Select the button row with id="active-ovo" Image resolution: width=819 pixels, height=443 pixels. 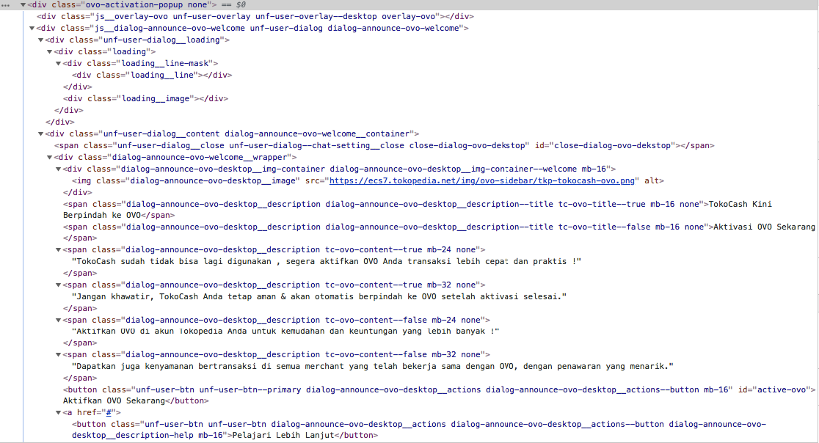click(440, 395)
